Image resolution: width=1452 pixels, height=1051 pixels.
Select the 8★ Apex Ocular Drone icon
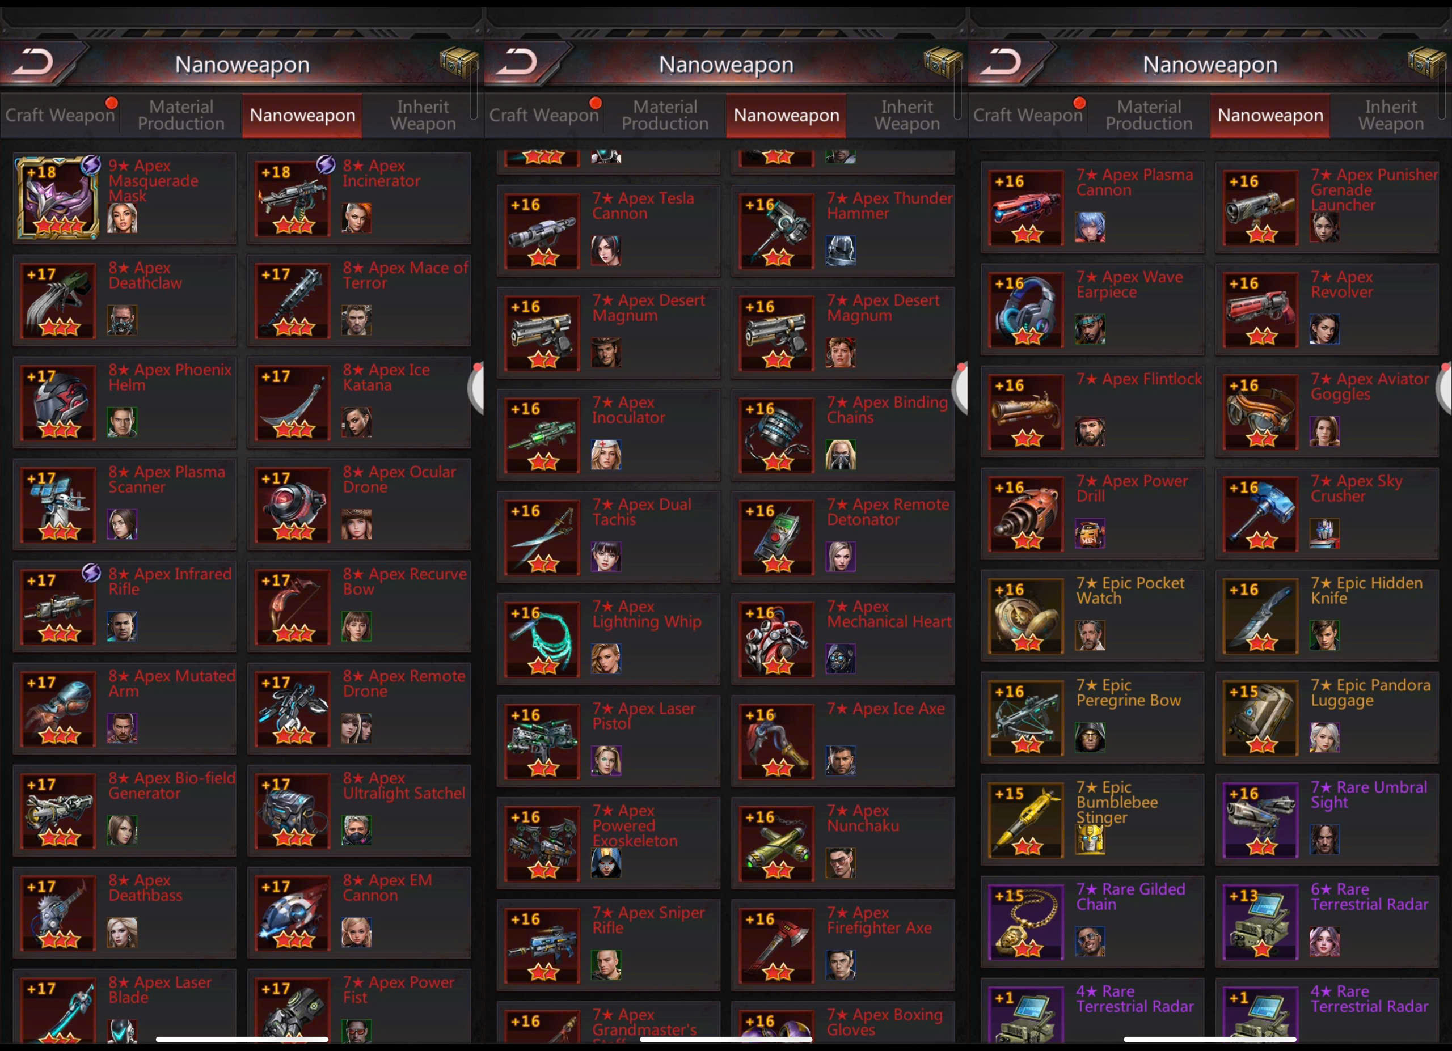(293, 505)
